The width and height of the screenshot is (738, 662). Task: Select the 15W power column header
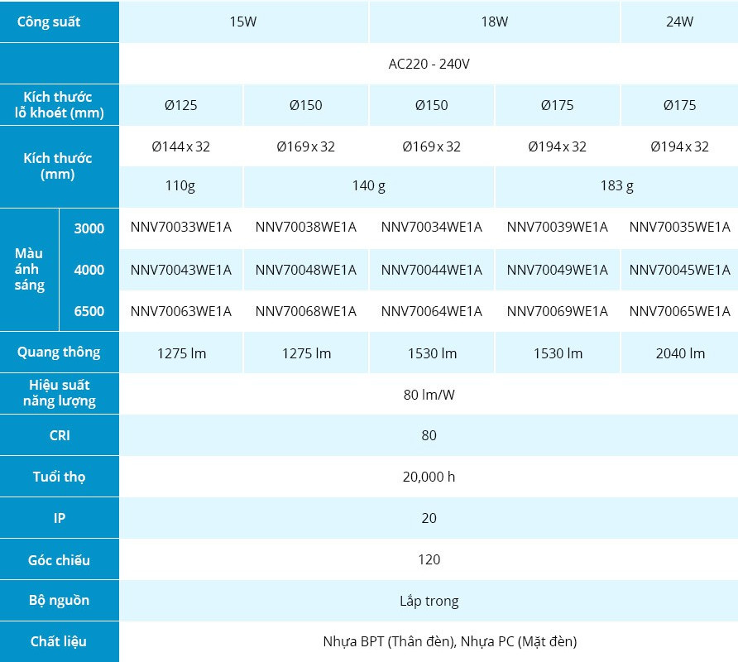[x=243, y=22]
